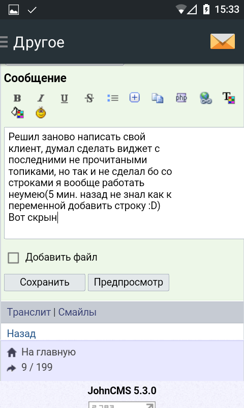Insert a bulleted list

[x=112, y=98]
